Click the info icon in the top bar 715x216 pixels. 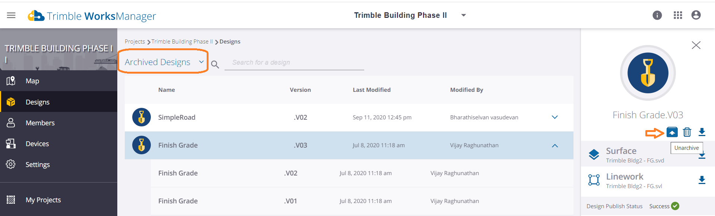657,15
